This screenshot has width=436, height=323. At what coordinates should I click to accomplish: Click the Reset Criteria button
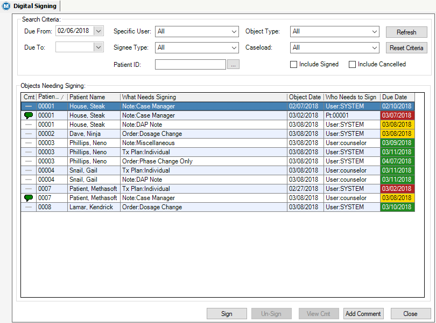point(406,48)
